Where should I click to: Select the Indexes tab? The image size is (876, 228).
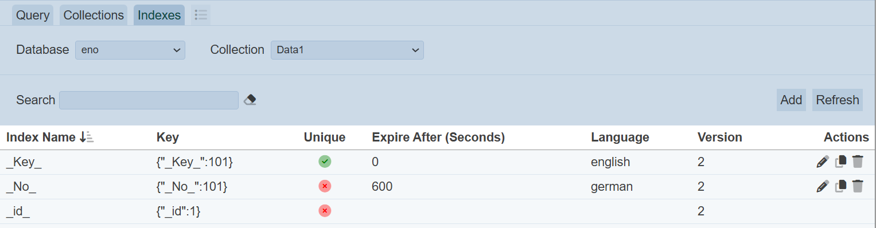(159, 15)
